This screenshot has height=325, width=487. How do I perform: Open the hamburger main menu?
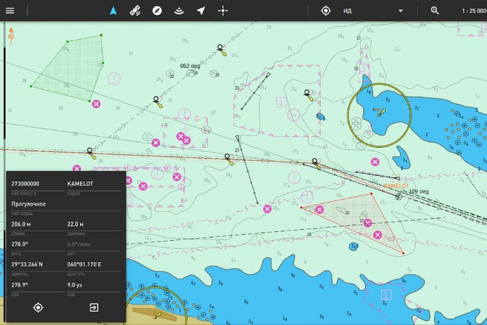point(10,10)
